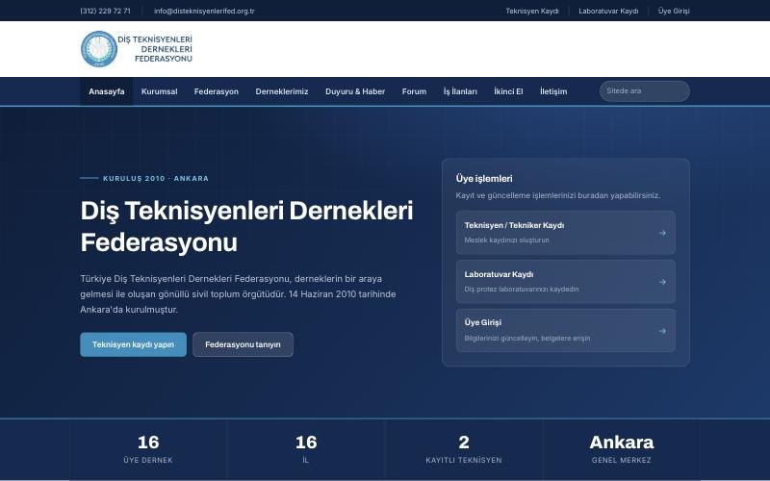Click the Üye işlemleri panel heading
This screenshot has height=481, width=770.
(x=484, y=179)
